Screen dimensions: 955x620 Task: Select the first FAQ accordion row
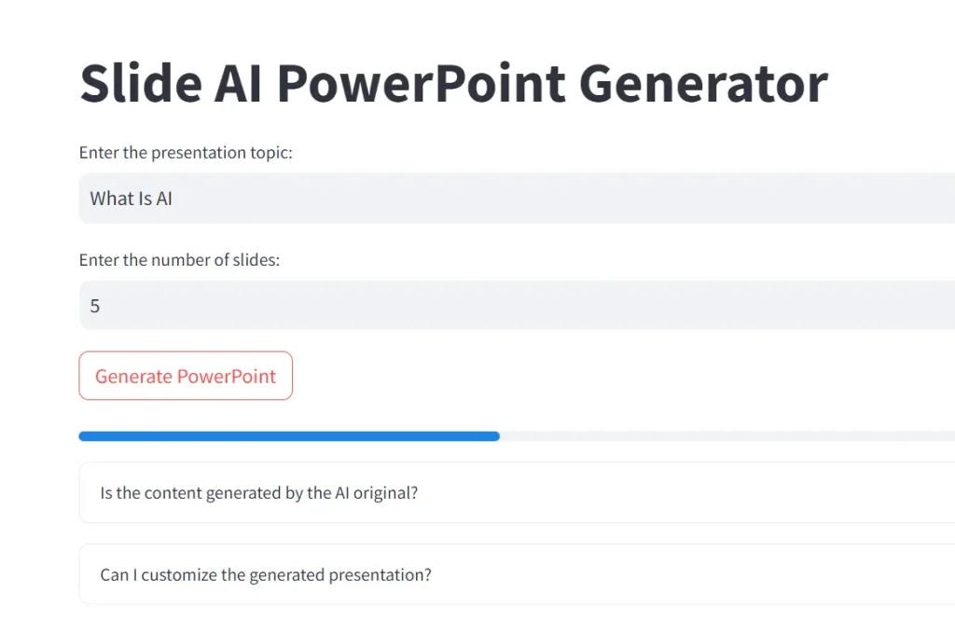(466, 492)
